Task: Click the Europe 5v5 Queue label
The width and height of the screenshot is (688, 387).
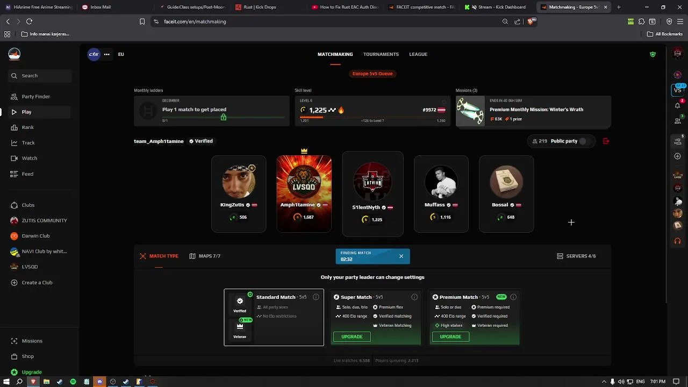Action: [372, 74]
